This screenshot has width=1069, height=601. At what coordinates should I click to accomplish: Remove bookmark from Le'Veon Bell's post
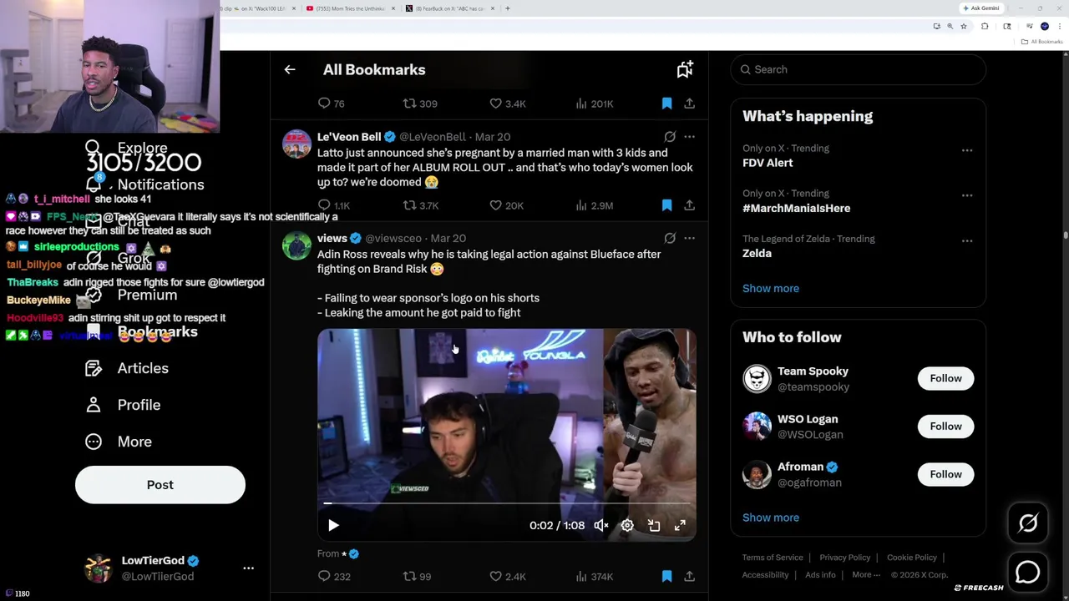pos(666,205)
